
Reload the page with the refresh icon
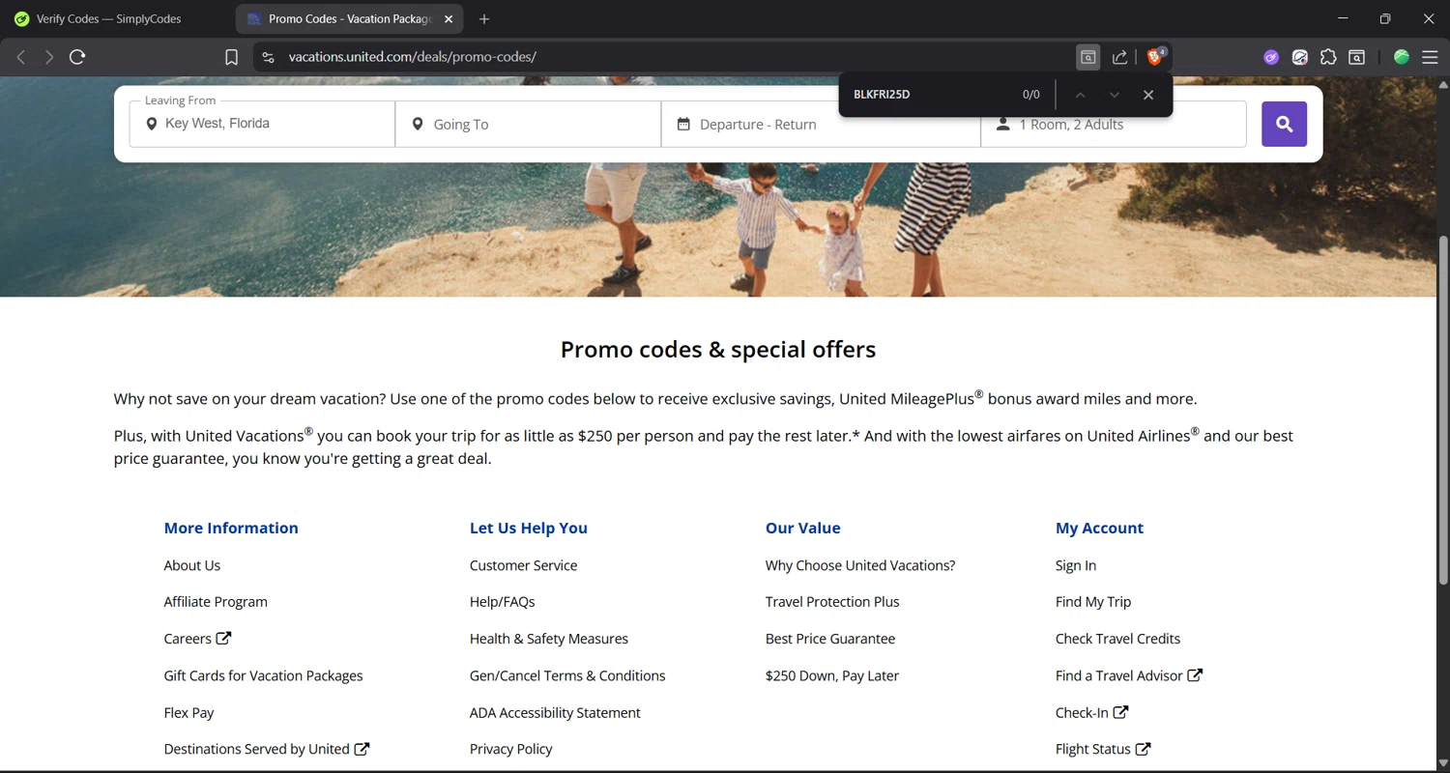tap(78, 57)
